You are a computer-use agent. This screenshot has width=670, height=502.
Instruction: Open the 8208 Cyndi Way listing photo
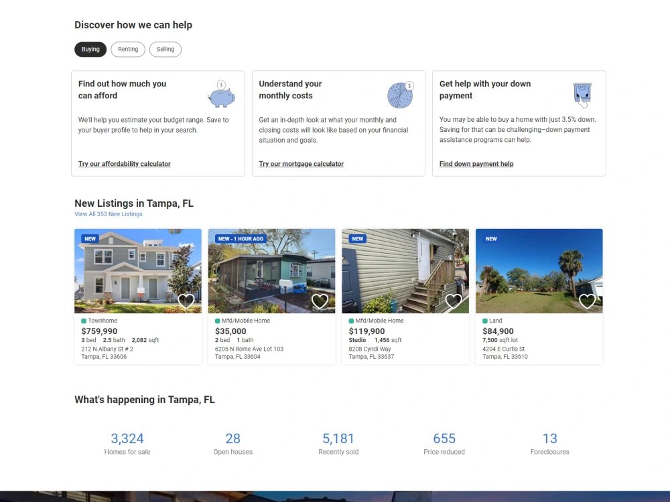pyautogui.click(x=405, y=271)
